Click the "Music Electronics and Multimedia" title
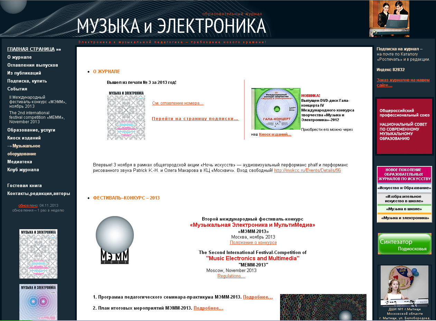This screenshot has height=321, width=436. [253, 258]
